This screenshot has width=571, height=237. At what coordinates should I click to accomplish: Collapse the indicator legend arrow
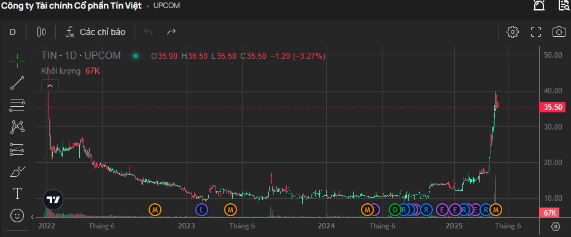50,86
